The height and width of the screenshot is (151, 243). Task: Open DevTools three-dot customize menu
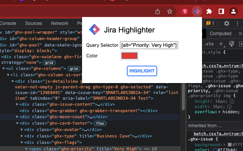tap(237, 23)
